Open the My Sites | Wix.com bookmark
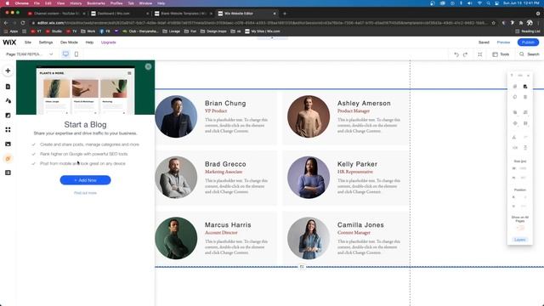 [263, 31]
